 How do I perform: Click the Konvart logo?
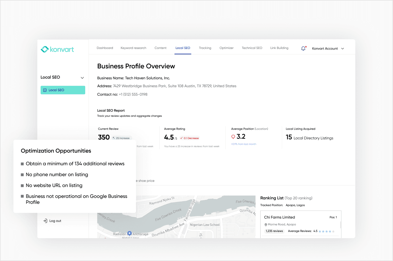pyautogui.click(x=57, y=49)
